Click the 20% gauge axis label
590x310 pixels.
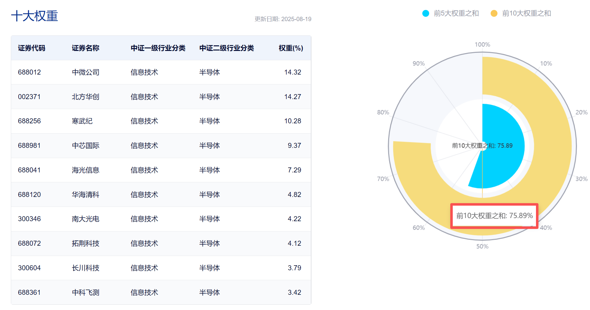(x=581, y=112)
